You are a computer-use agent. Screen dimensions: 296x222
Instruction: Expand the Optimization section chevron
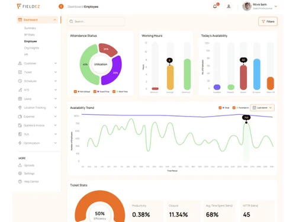click(56, 143)
